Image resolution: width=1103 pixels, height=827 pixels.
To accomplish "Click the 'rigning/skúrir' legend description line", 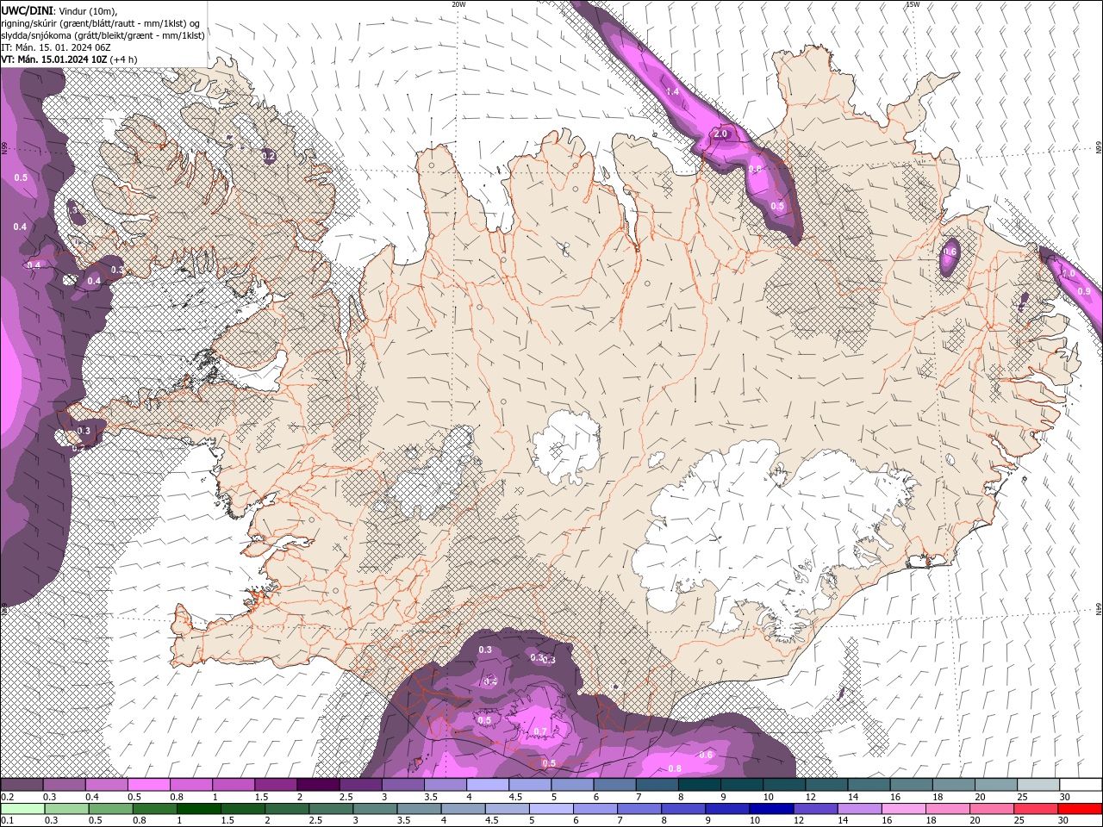I will pyautogui.click(x=101, y=23).
